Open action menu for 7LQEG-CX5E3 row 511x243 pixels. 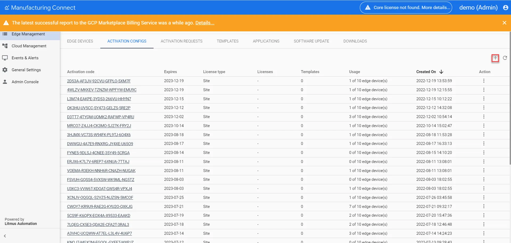click(484, 224)
